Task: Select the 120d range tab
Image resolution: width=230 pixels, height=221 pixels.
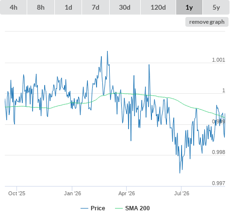Action: [158, 7]
